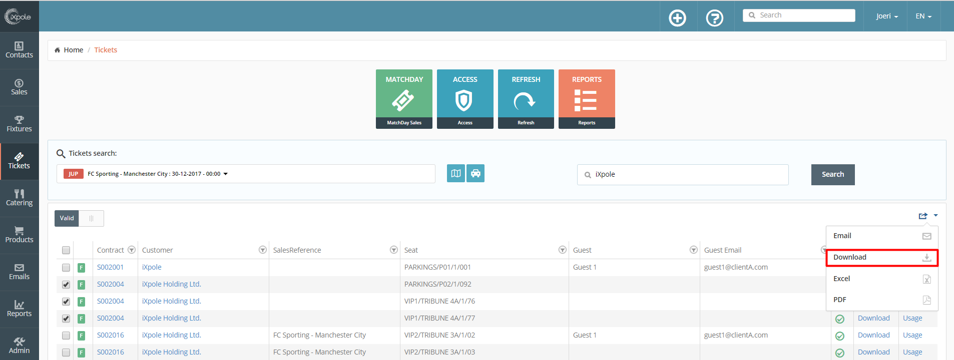Screen dimensions: 954x360
Task: Click green check status icon for S002004 seat 77
Action: click(840, 319)
